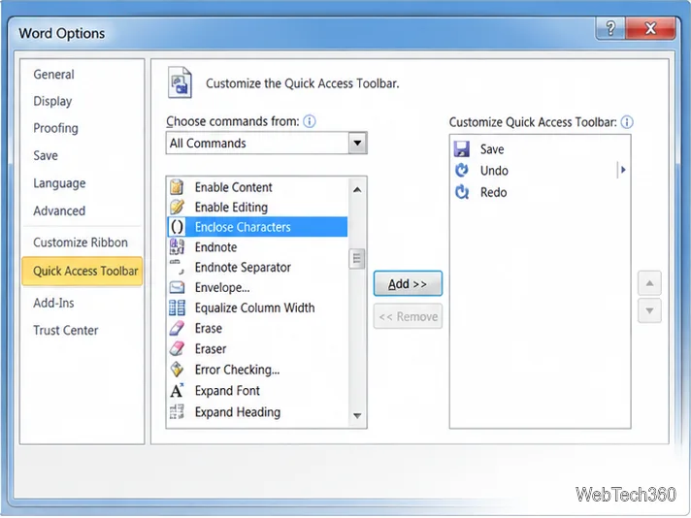This screenshot has height=518, width=691.
Task: Click the Expand Font letter icon
Action: click(177, 390)
